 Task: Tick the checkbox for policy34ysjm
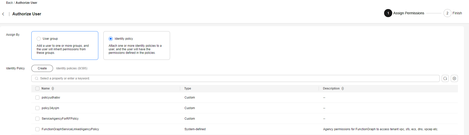point(37,108)
